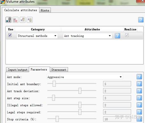Click Initial ant boundary slider handle
The height and width of the screenshot is (123, 145).
coord(54,84)
